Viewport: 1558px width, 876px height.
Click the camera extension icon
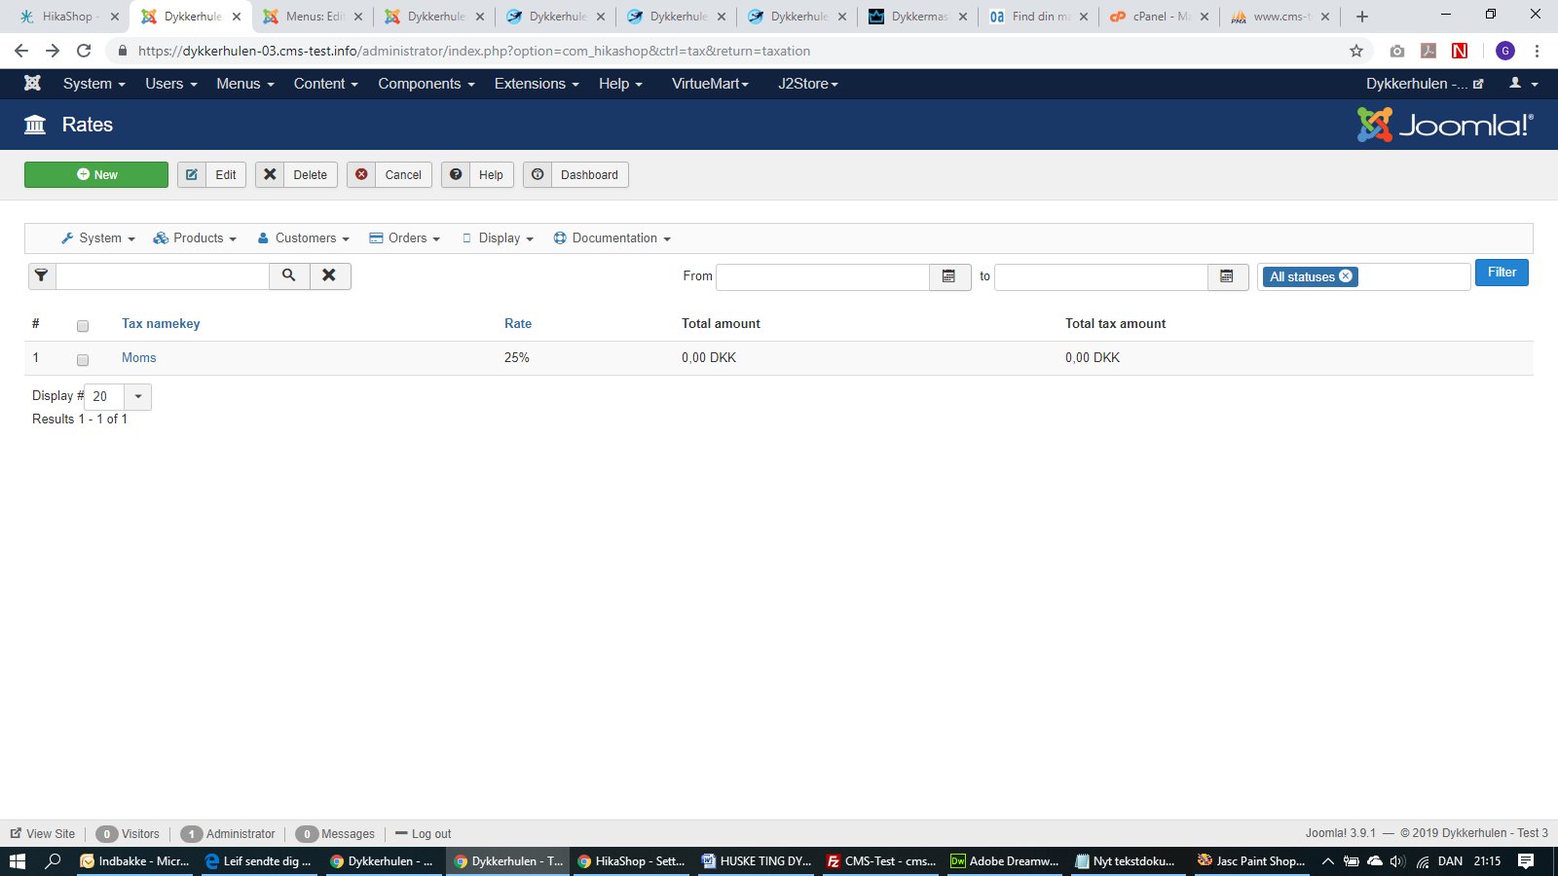coord(1397,51)
